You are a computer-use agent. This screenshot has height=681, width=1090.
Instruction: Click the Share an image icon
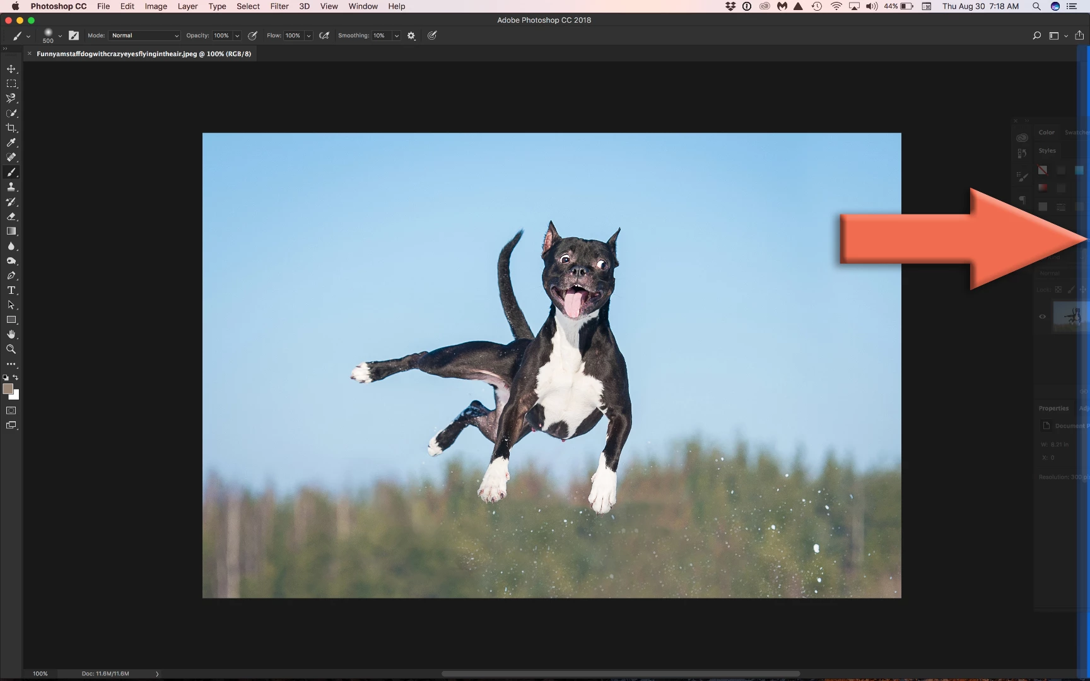(1079, 35)
